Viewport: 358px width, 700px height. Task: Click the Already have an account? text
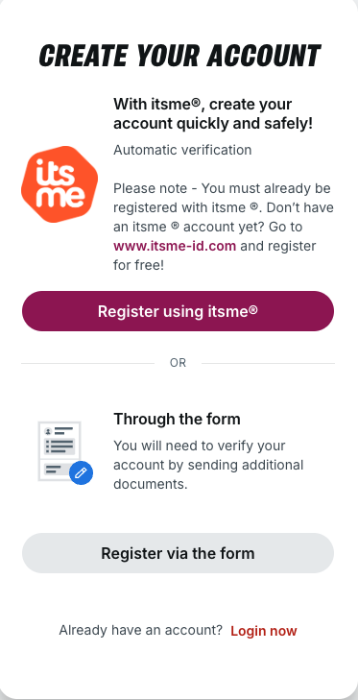tap(141, 630)
